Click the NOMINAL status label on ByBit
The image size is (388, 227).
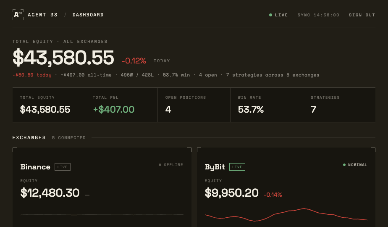(x=358, y=165)
